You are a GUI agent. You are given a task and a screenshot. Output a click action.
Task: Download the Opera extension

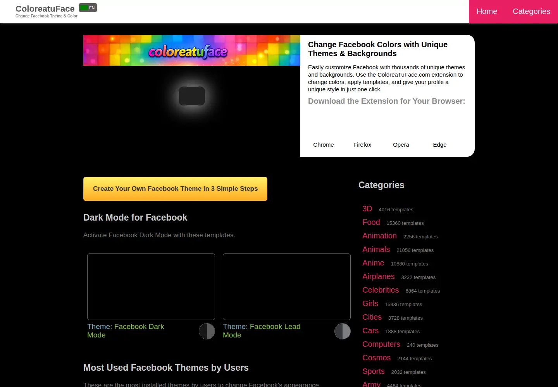(x=401, y=144)
